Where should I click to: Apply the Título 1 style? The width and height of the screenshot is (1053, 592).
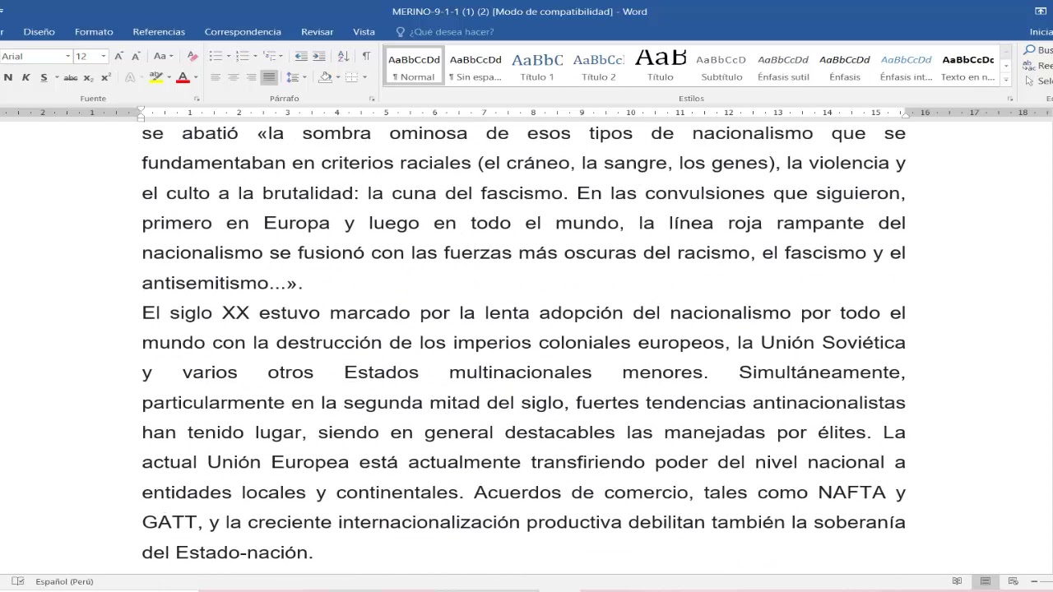[536, 67]
